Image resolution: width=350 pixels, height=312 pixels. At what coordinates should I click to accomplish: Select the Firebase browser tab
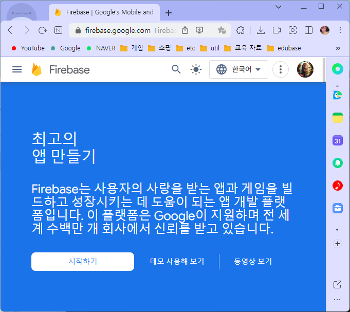pos(104,12)
